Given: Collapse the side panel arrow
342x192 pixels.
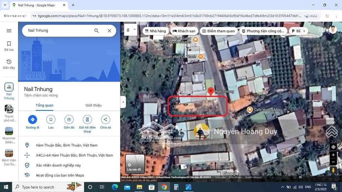Looking at the screenshot, I should tap(123, 102).
